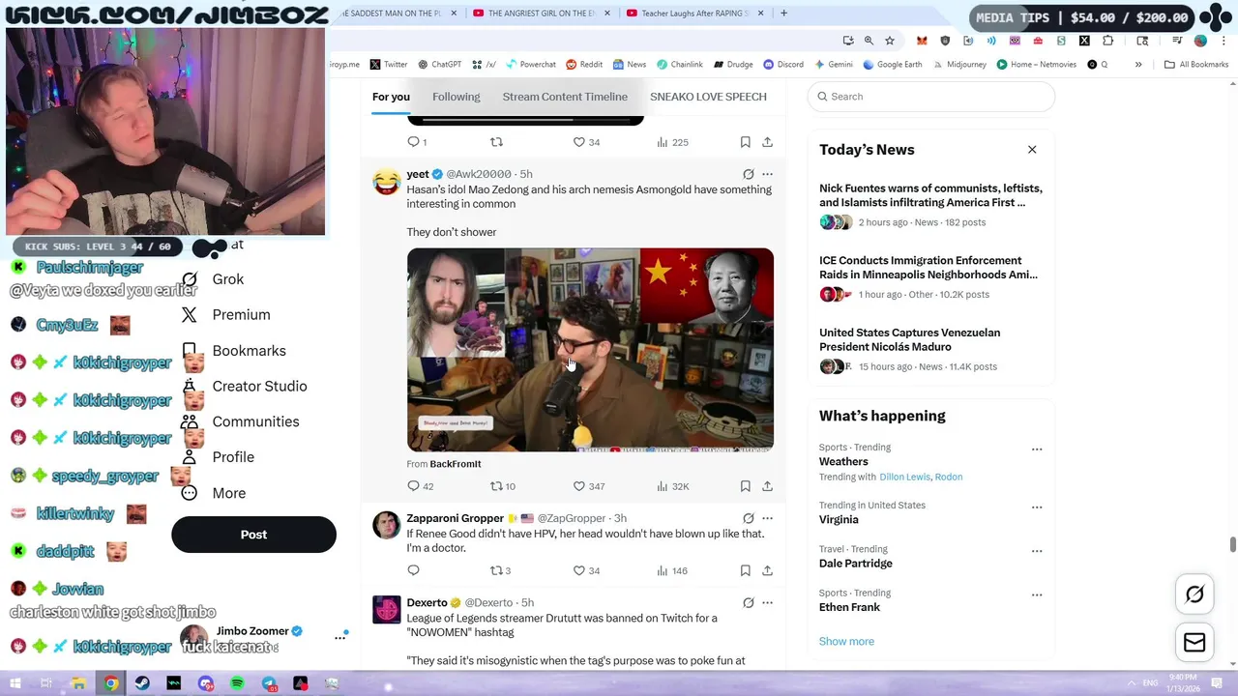
Task: Open more options for Dale Partridge trend
Action: coord(1037,551)
